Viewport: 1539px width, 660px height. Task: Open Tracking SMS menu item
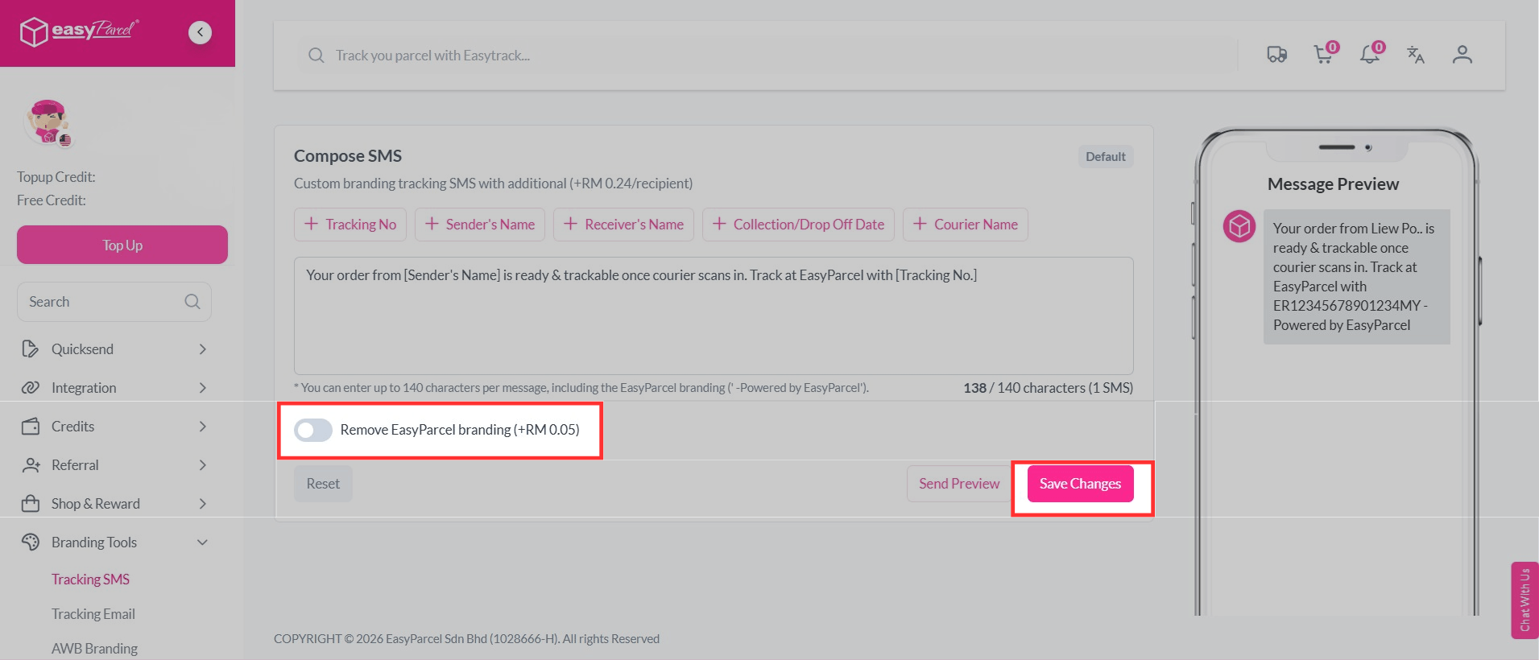tap(90, 580)
